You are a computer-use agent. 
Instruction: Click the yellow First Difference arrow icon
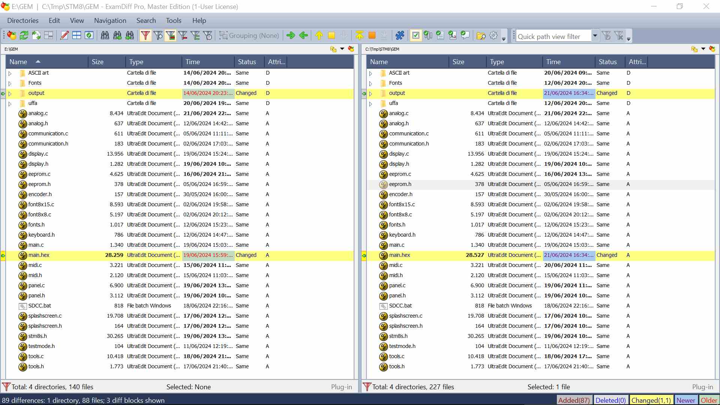click(x=360, y=36)
